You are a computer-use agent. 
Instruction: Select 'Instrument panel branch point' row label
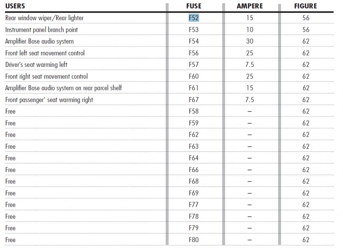[x=41, y=30]
